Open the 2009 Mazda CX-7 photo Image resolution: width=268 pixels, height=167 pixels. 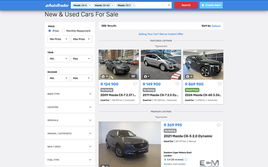pos(119,65)
